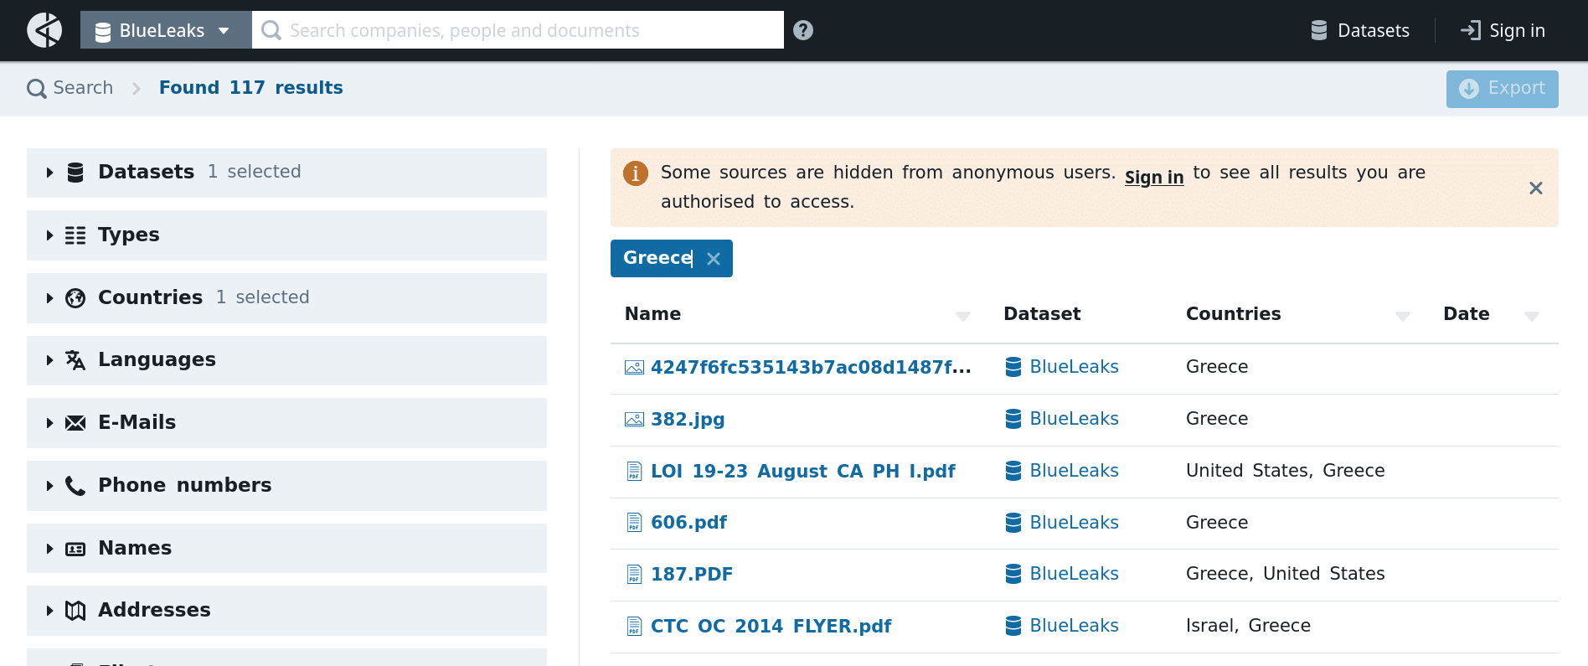Open the 382.jpg result
Screen dimensions: 1588x666
[x=688, y=419]
